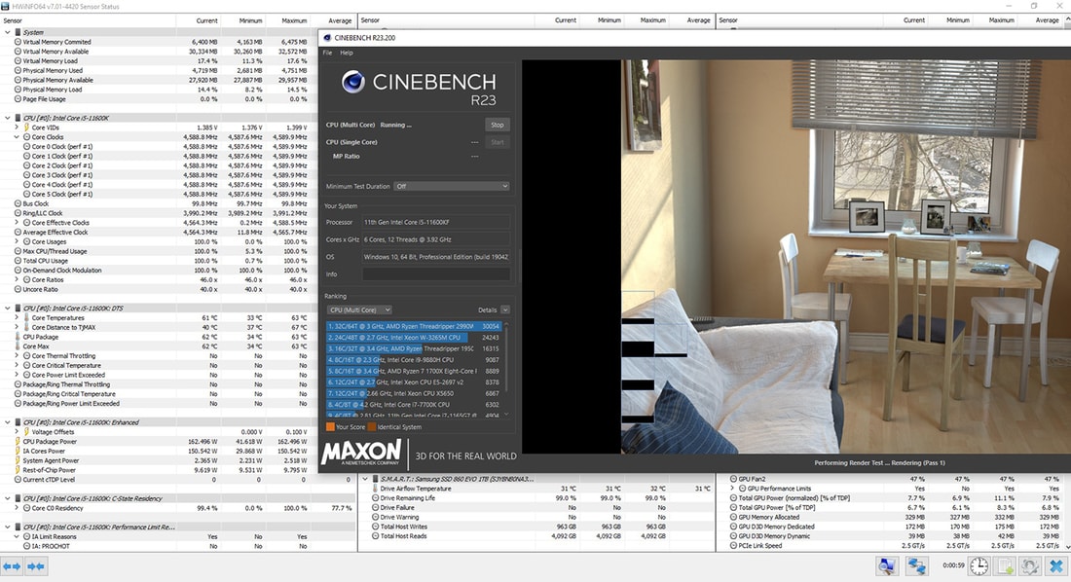Viewport: 1071px width, 582px height.
Task: Click the System Agent Power lightning icon
Action: pos(18,461)
